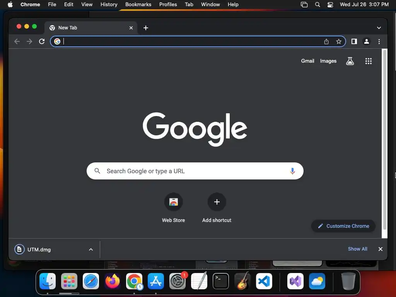Image resolution: width=396 pixels, height=297 pixels.
Task: Open Control Center in menu bar
Action: (330, 5)
